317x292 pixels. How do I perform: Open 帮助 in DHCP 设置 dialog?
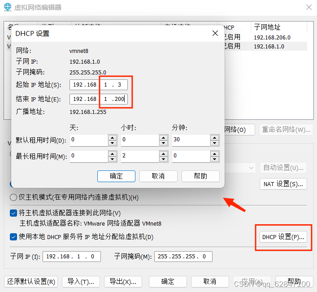pos(200,176)
